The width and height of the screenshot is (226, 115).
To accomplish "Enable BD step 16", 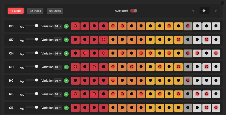I will pyautogui.click(x=216, y=26).
